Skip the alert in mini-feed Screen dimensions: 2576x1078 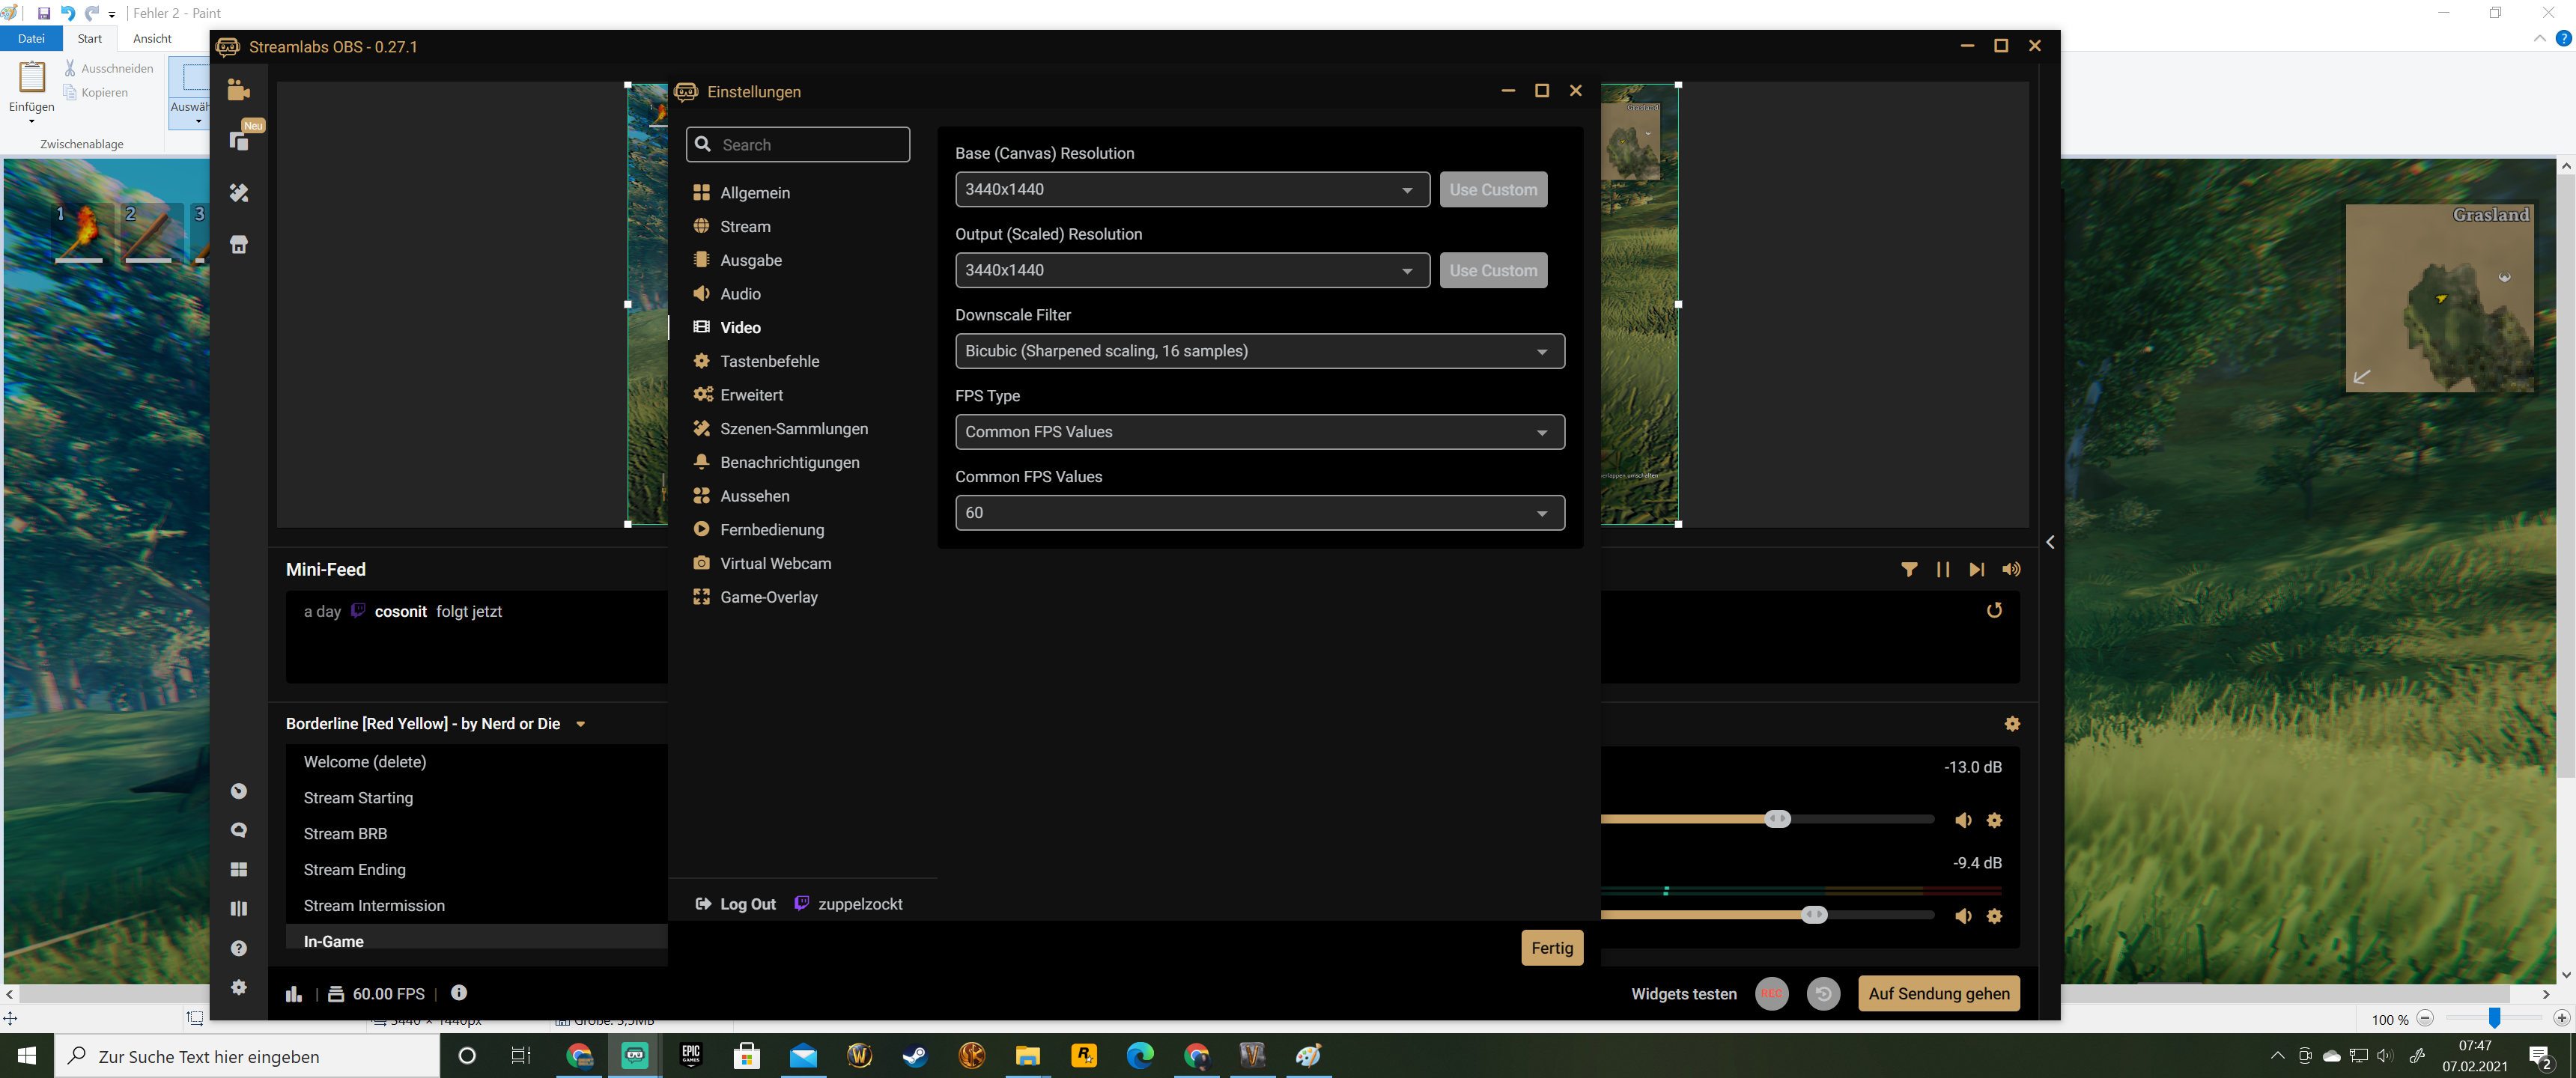pos(1976,569)
